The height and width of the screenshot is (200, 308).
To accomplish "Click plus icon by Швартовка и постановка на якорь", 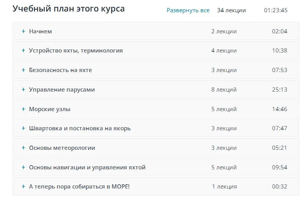I will (23, 128).
